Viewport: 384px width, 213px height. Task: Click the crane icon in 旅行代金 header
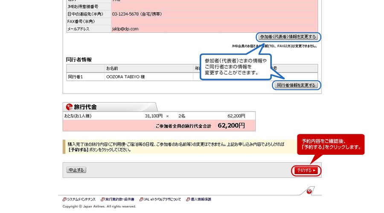[69, 107]
